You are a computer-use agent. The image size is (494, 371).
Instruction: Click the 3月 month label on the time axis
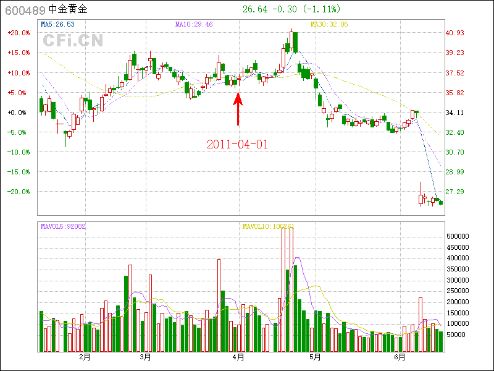click(146, 357)
